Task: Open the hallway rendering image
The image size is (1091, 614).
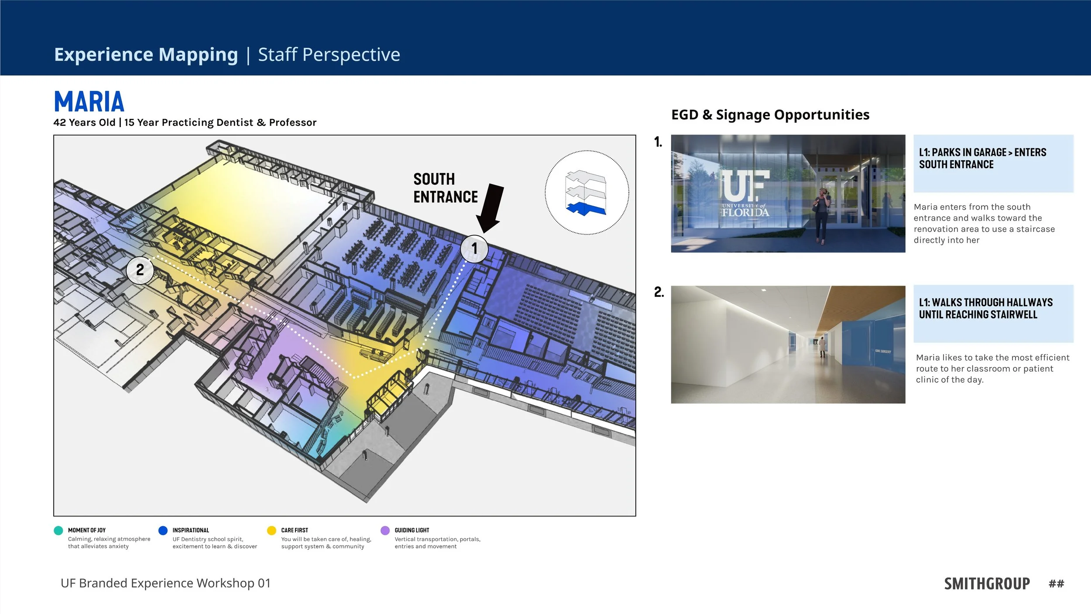Action: tap(788, 344)
